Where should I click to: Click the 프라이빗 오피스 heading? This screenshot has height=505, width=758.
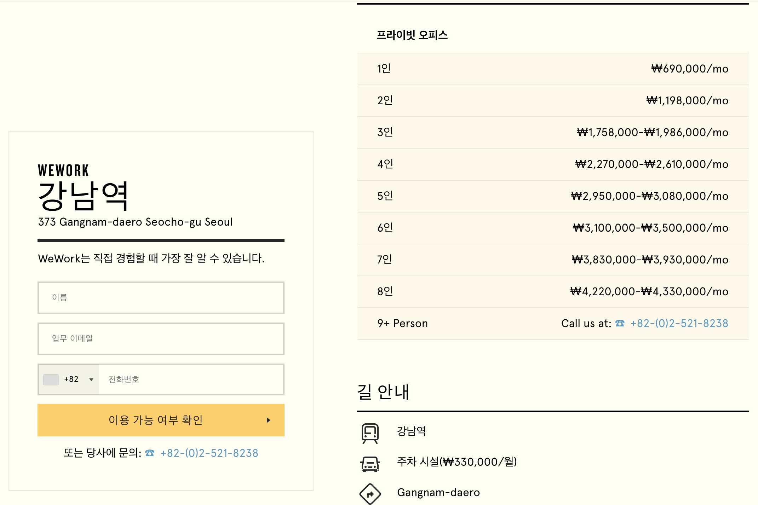point(412,35)
